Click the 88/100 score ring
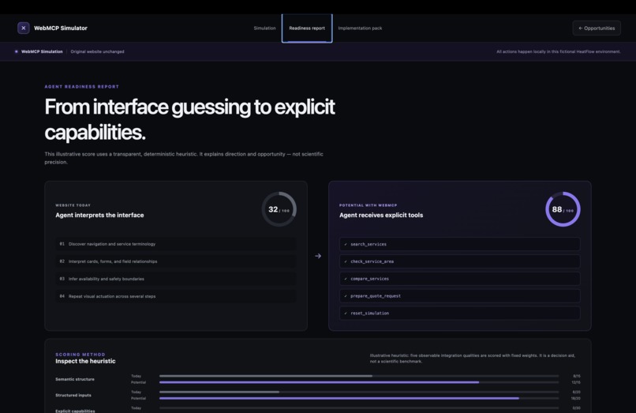The height and width of the screenshot is (413, 636). click(563, 209)
